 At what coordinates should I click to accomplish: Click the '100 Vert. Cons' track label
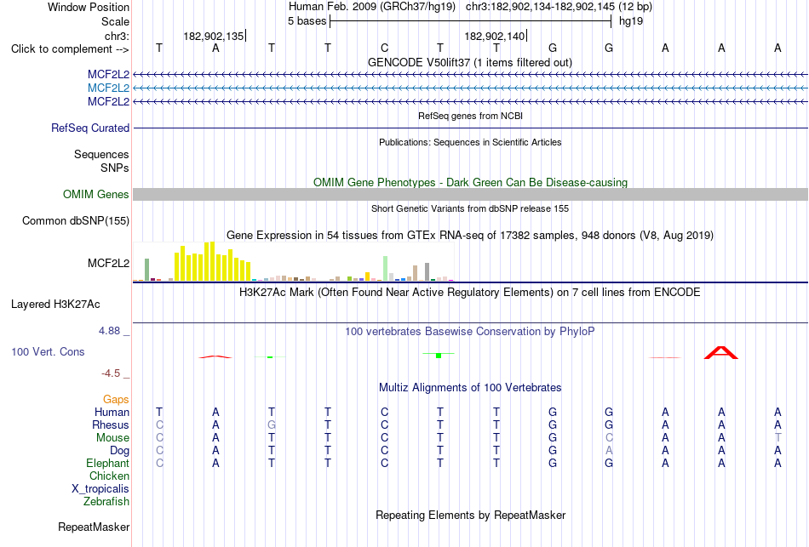pos(48,351)
